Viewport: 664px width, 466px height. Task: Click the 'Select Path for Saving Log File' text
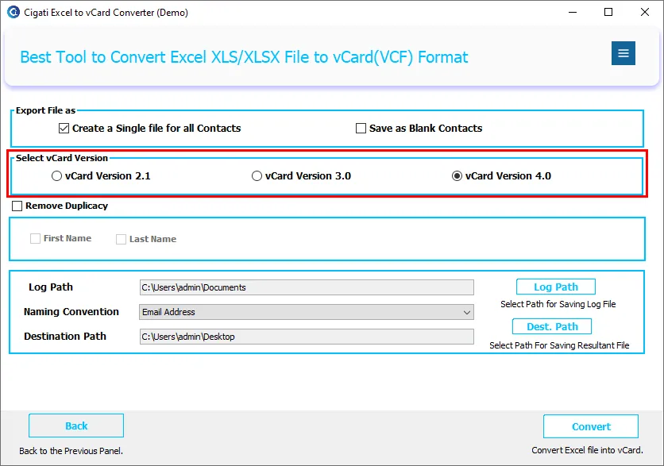point(558,304)
